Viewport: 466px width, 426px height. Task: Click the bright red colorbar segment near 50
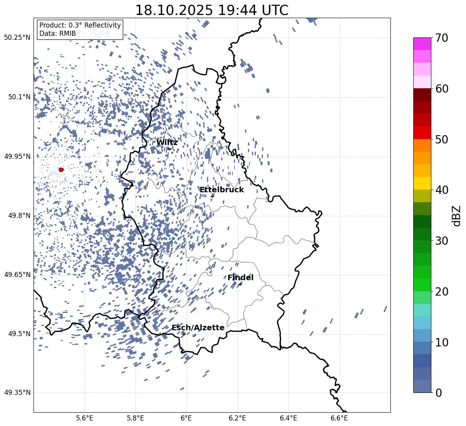422,133
